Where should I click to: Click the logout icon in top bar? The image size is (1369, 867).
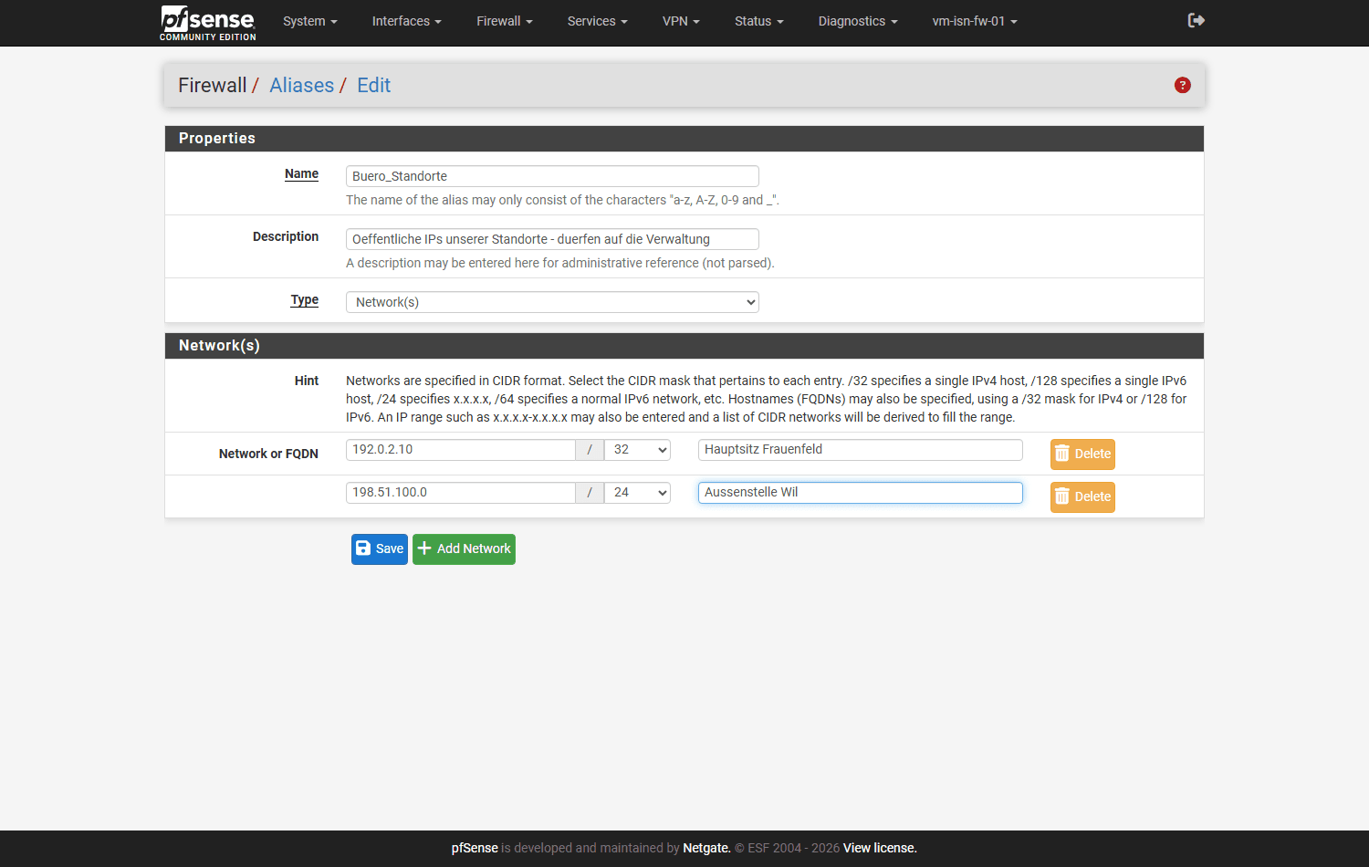(x=1196, y=20)
